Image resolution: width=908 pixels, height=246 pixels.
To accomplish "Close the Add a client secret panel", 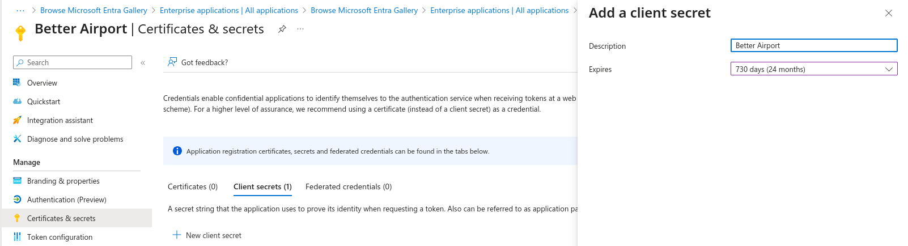I will tap(889, 13).
